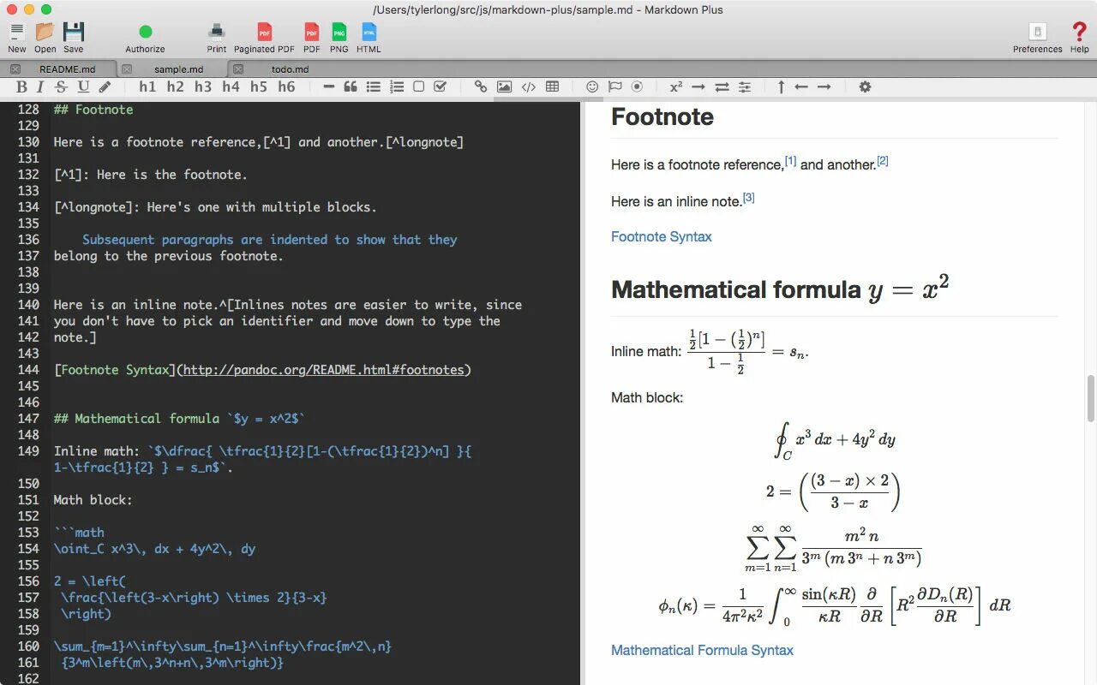The width and height of the screenshot is (1097, 685).
Task: Insert an emoji smiley
Action: (x=592, y=86)
